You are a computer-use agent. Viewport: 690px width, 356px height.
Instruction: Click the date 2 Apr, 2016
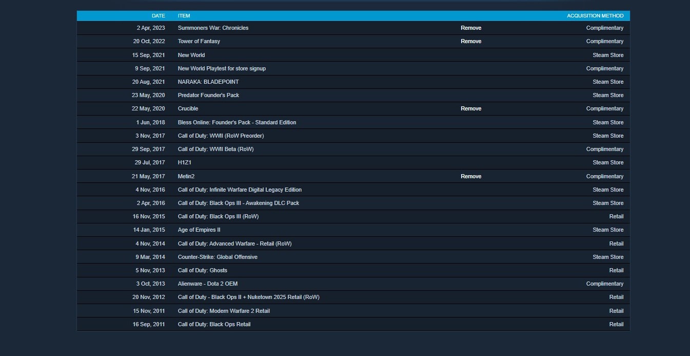coord(151,203)
